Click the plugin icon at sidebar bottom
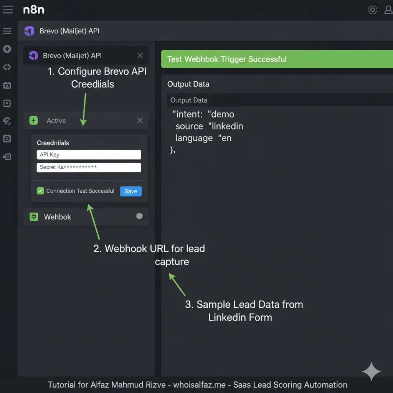393x393 pixels. pyautogui.click(x=7, y=157)
